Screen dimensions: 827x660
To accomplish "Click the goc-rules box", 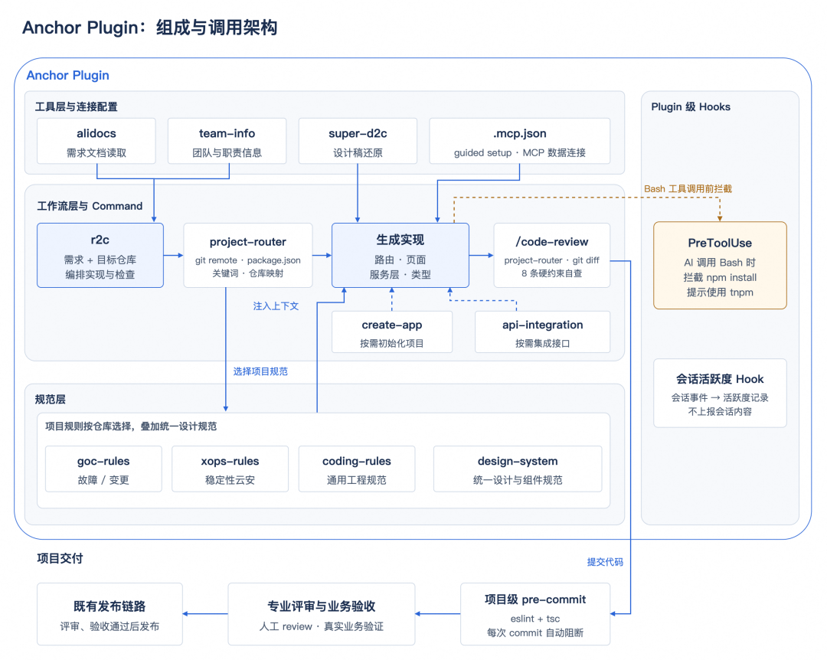I will 103,469.
